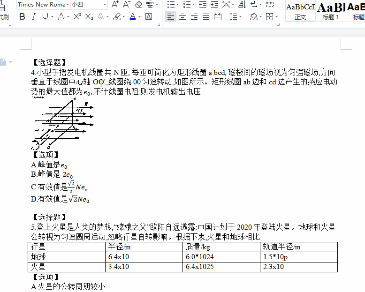Click the option 'D.有效值是√2Ne0'
365x292 pixels.
point(60,199)
